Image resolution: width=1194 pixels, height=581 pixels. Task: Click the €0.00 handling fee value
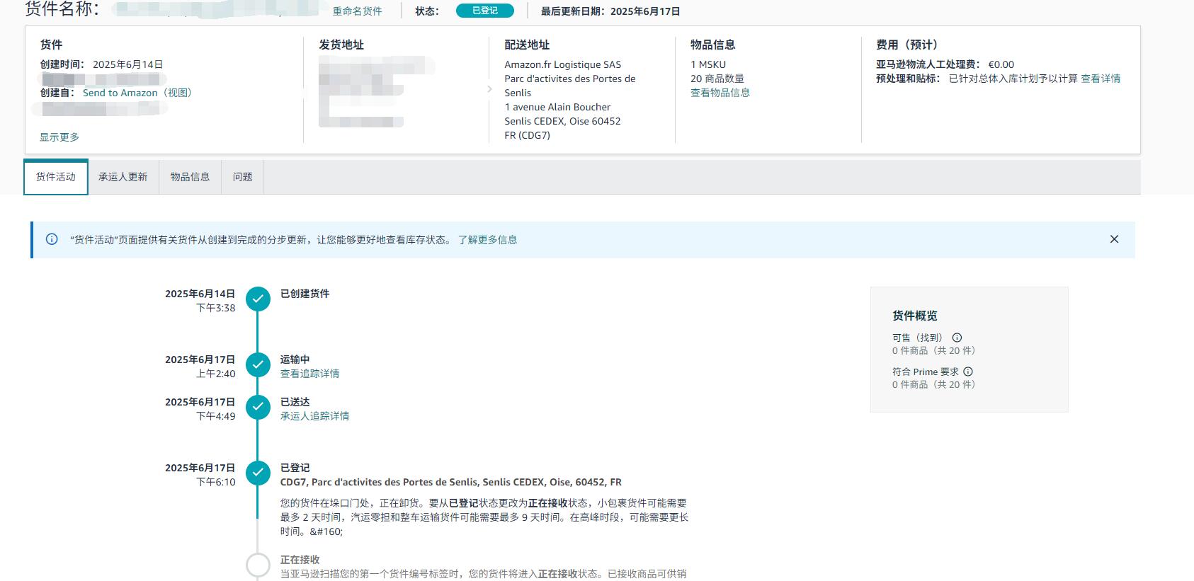(1001, 64)
